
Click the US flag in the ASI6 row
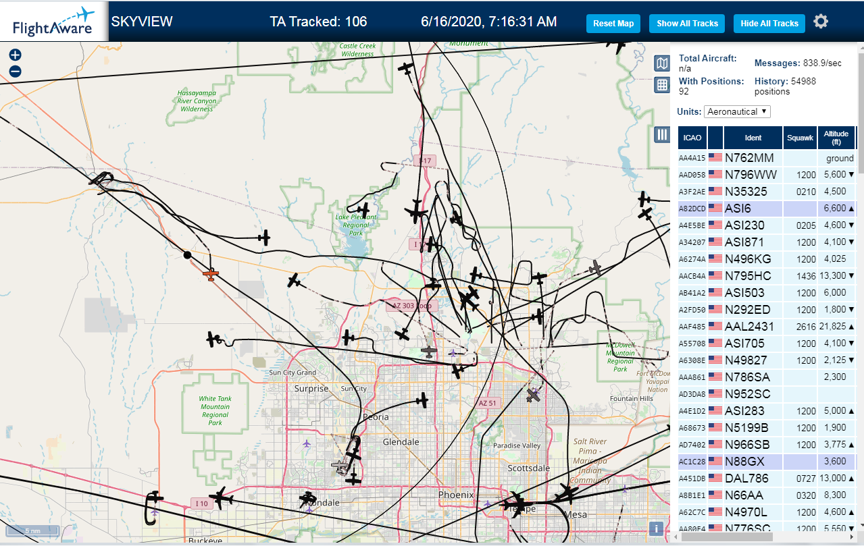tap(715, 209)
